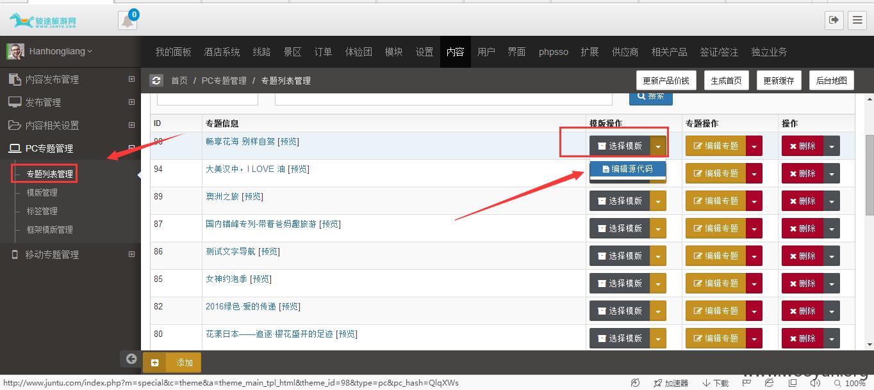
Task: Click the 骏途旅游网 logo
Action: click(x=43, y=20)
